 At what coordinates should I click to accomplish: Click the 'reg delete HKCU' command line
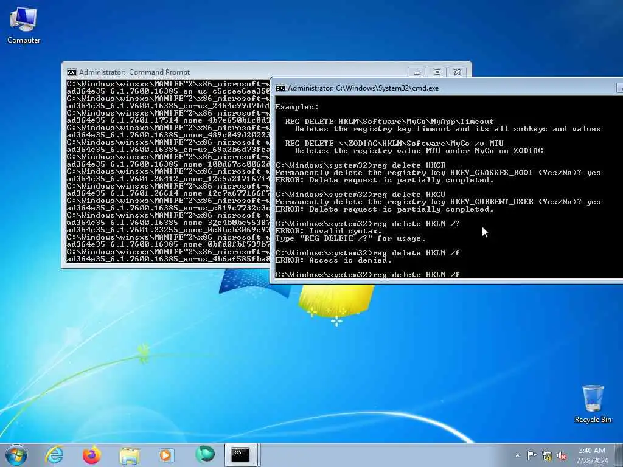(x=360, y=195)
